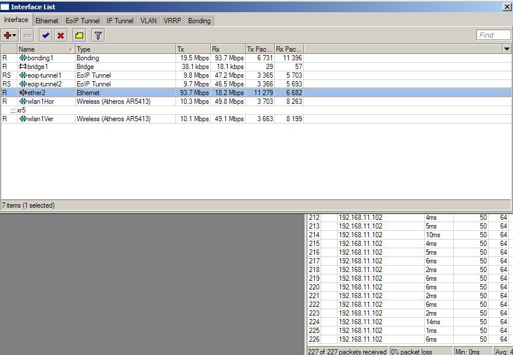The image size is (513, 355).
Task: Select the bridge1 interface row icon
Action: coord(23,67)
